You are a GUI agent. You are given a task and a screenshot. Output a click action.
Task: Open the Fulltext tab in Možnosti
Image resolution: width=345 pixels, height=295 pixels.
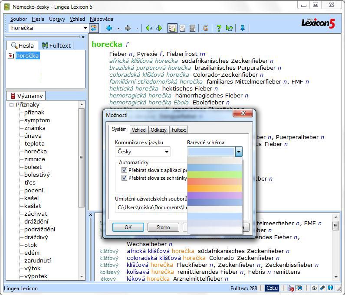(179, 130)
